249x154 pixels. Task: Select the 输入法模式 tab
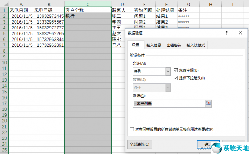pos(196,45)
